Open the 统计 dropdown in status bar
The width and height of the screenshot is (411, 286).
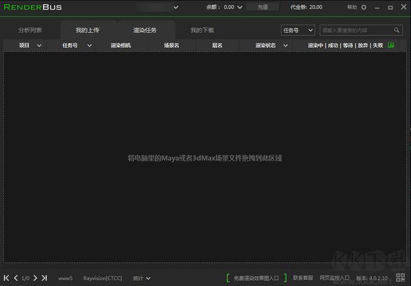pyautogui.click(x=142, y=278)
